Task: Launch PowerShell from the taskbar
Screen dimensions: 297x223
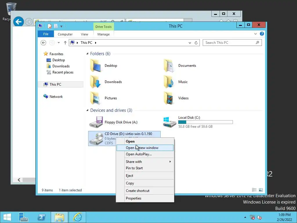Action: tap(41, 217)
